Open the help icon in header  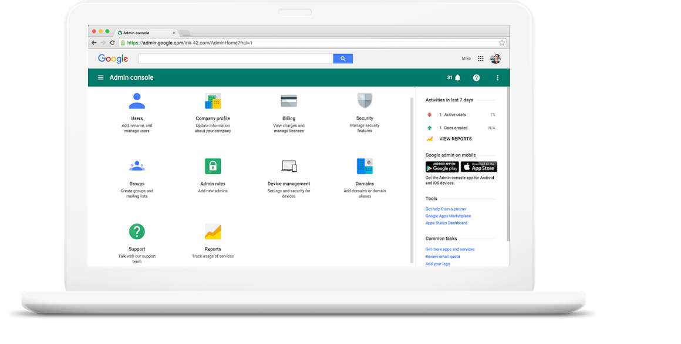(476, 77)
